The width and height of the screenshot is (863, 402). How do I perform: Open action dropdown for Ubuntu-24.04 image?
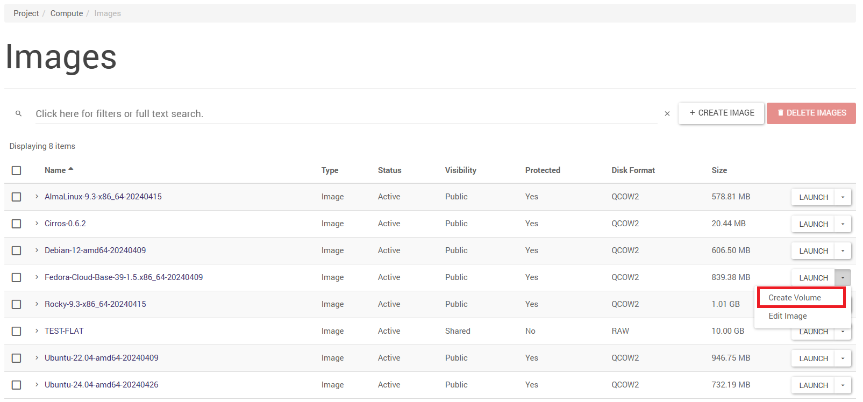point(842,385)
